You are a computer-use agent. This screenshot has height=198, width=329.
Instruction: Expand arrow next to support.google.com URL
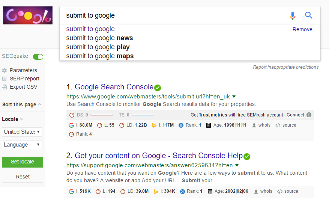[237, 165]
